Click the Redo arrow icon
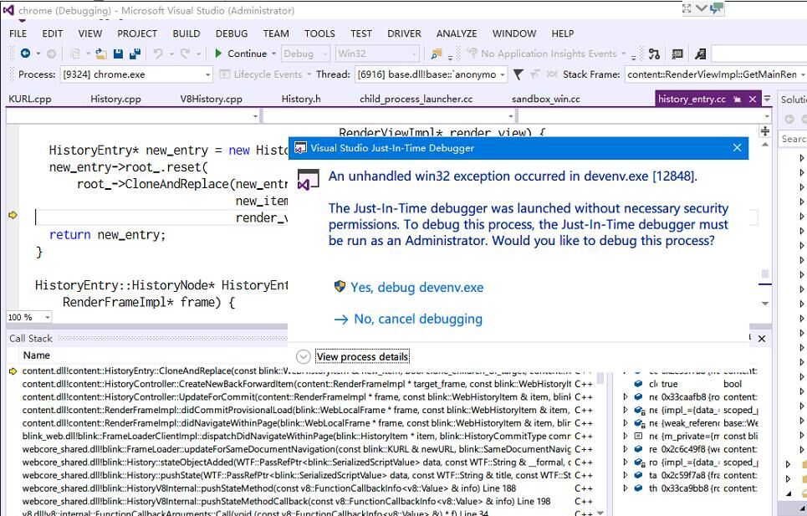The width and height of the screenshot is (807, 516). point(185,54)
